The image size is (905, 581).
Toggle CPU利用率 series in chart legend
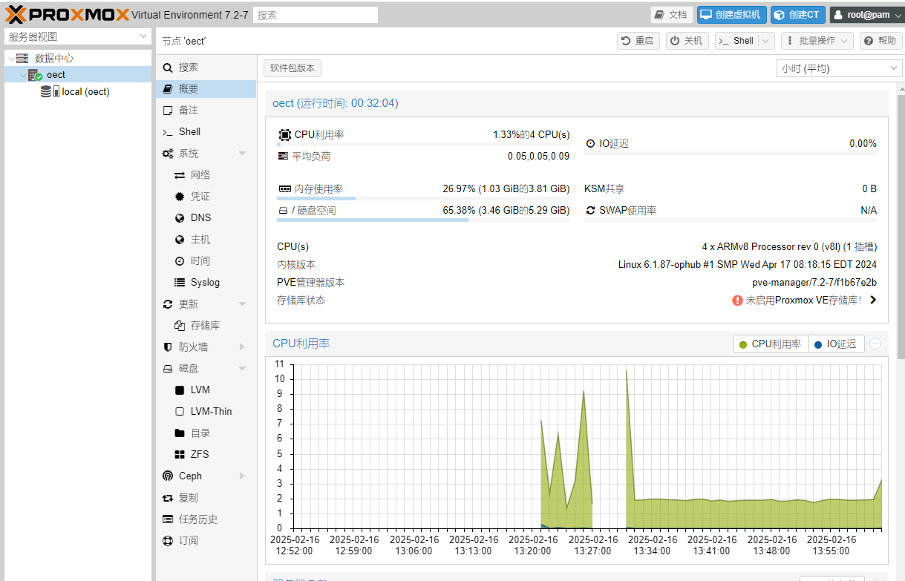771,344
